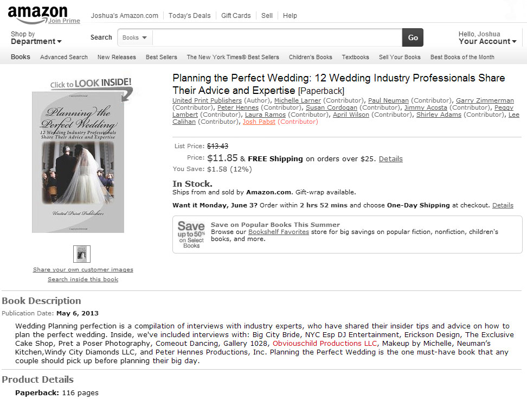The width and height of the screenshot is (527, 399).
Task: Open Children's Books nav item
Action: click(311, 57)
